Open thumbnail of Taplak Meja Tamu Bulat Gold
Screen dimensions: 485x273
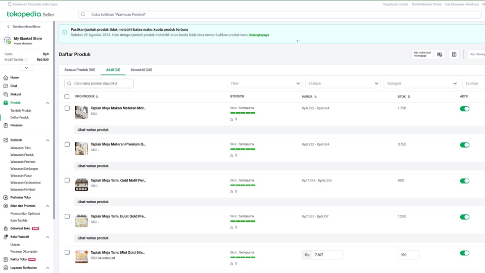(81, 220)
